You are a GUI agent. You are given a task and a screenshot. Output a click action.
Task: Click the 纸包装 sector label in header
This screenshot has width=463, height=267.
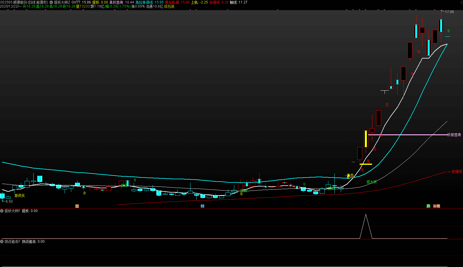tap(169, 6)
